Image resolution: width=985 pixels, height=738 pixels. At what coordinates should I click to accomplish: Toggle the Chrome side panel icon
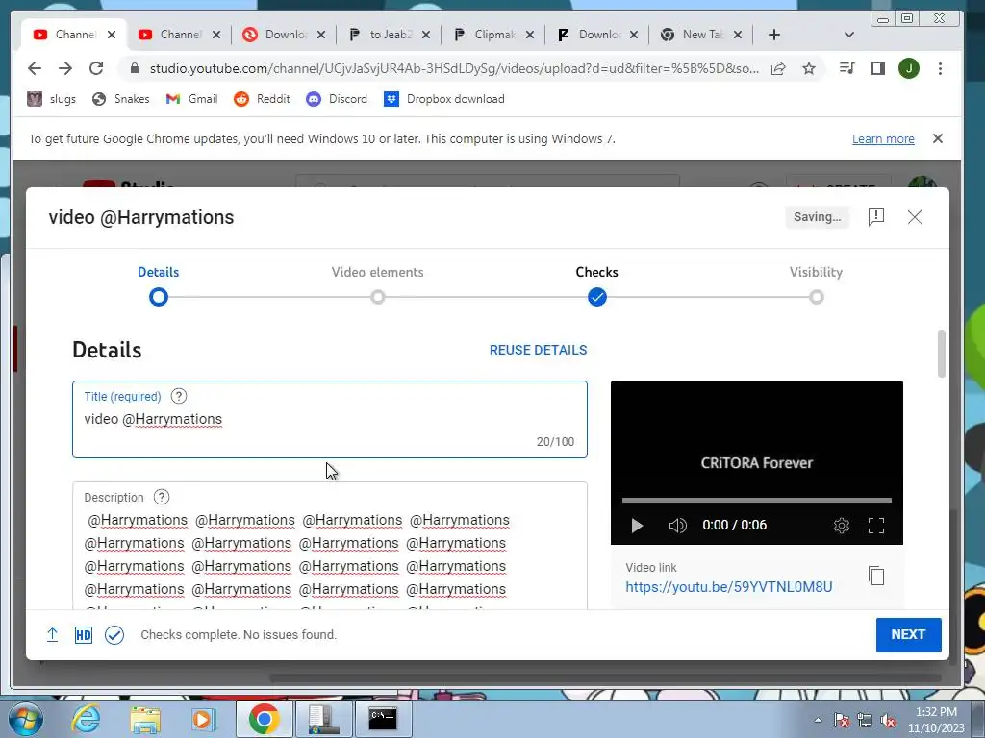[878, 68]
